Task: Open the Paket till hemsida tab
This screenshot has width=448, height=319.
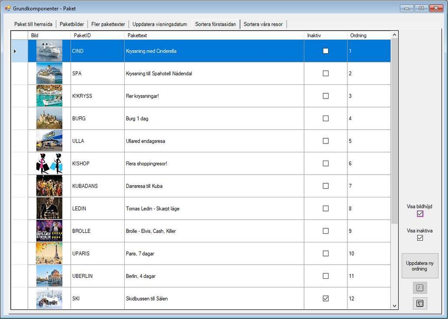Action: 33,24
